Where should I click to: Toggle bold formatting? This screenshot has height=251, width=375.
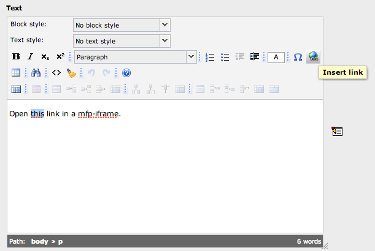[16, 56]
